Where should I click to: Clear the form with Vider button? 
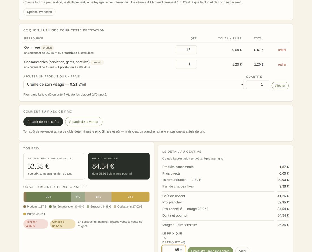coord(243,250)
